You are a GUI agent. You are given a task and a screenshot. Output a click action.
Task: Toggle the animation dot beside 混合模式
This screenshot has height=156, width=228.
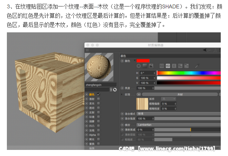122,114
